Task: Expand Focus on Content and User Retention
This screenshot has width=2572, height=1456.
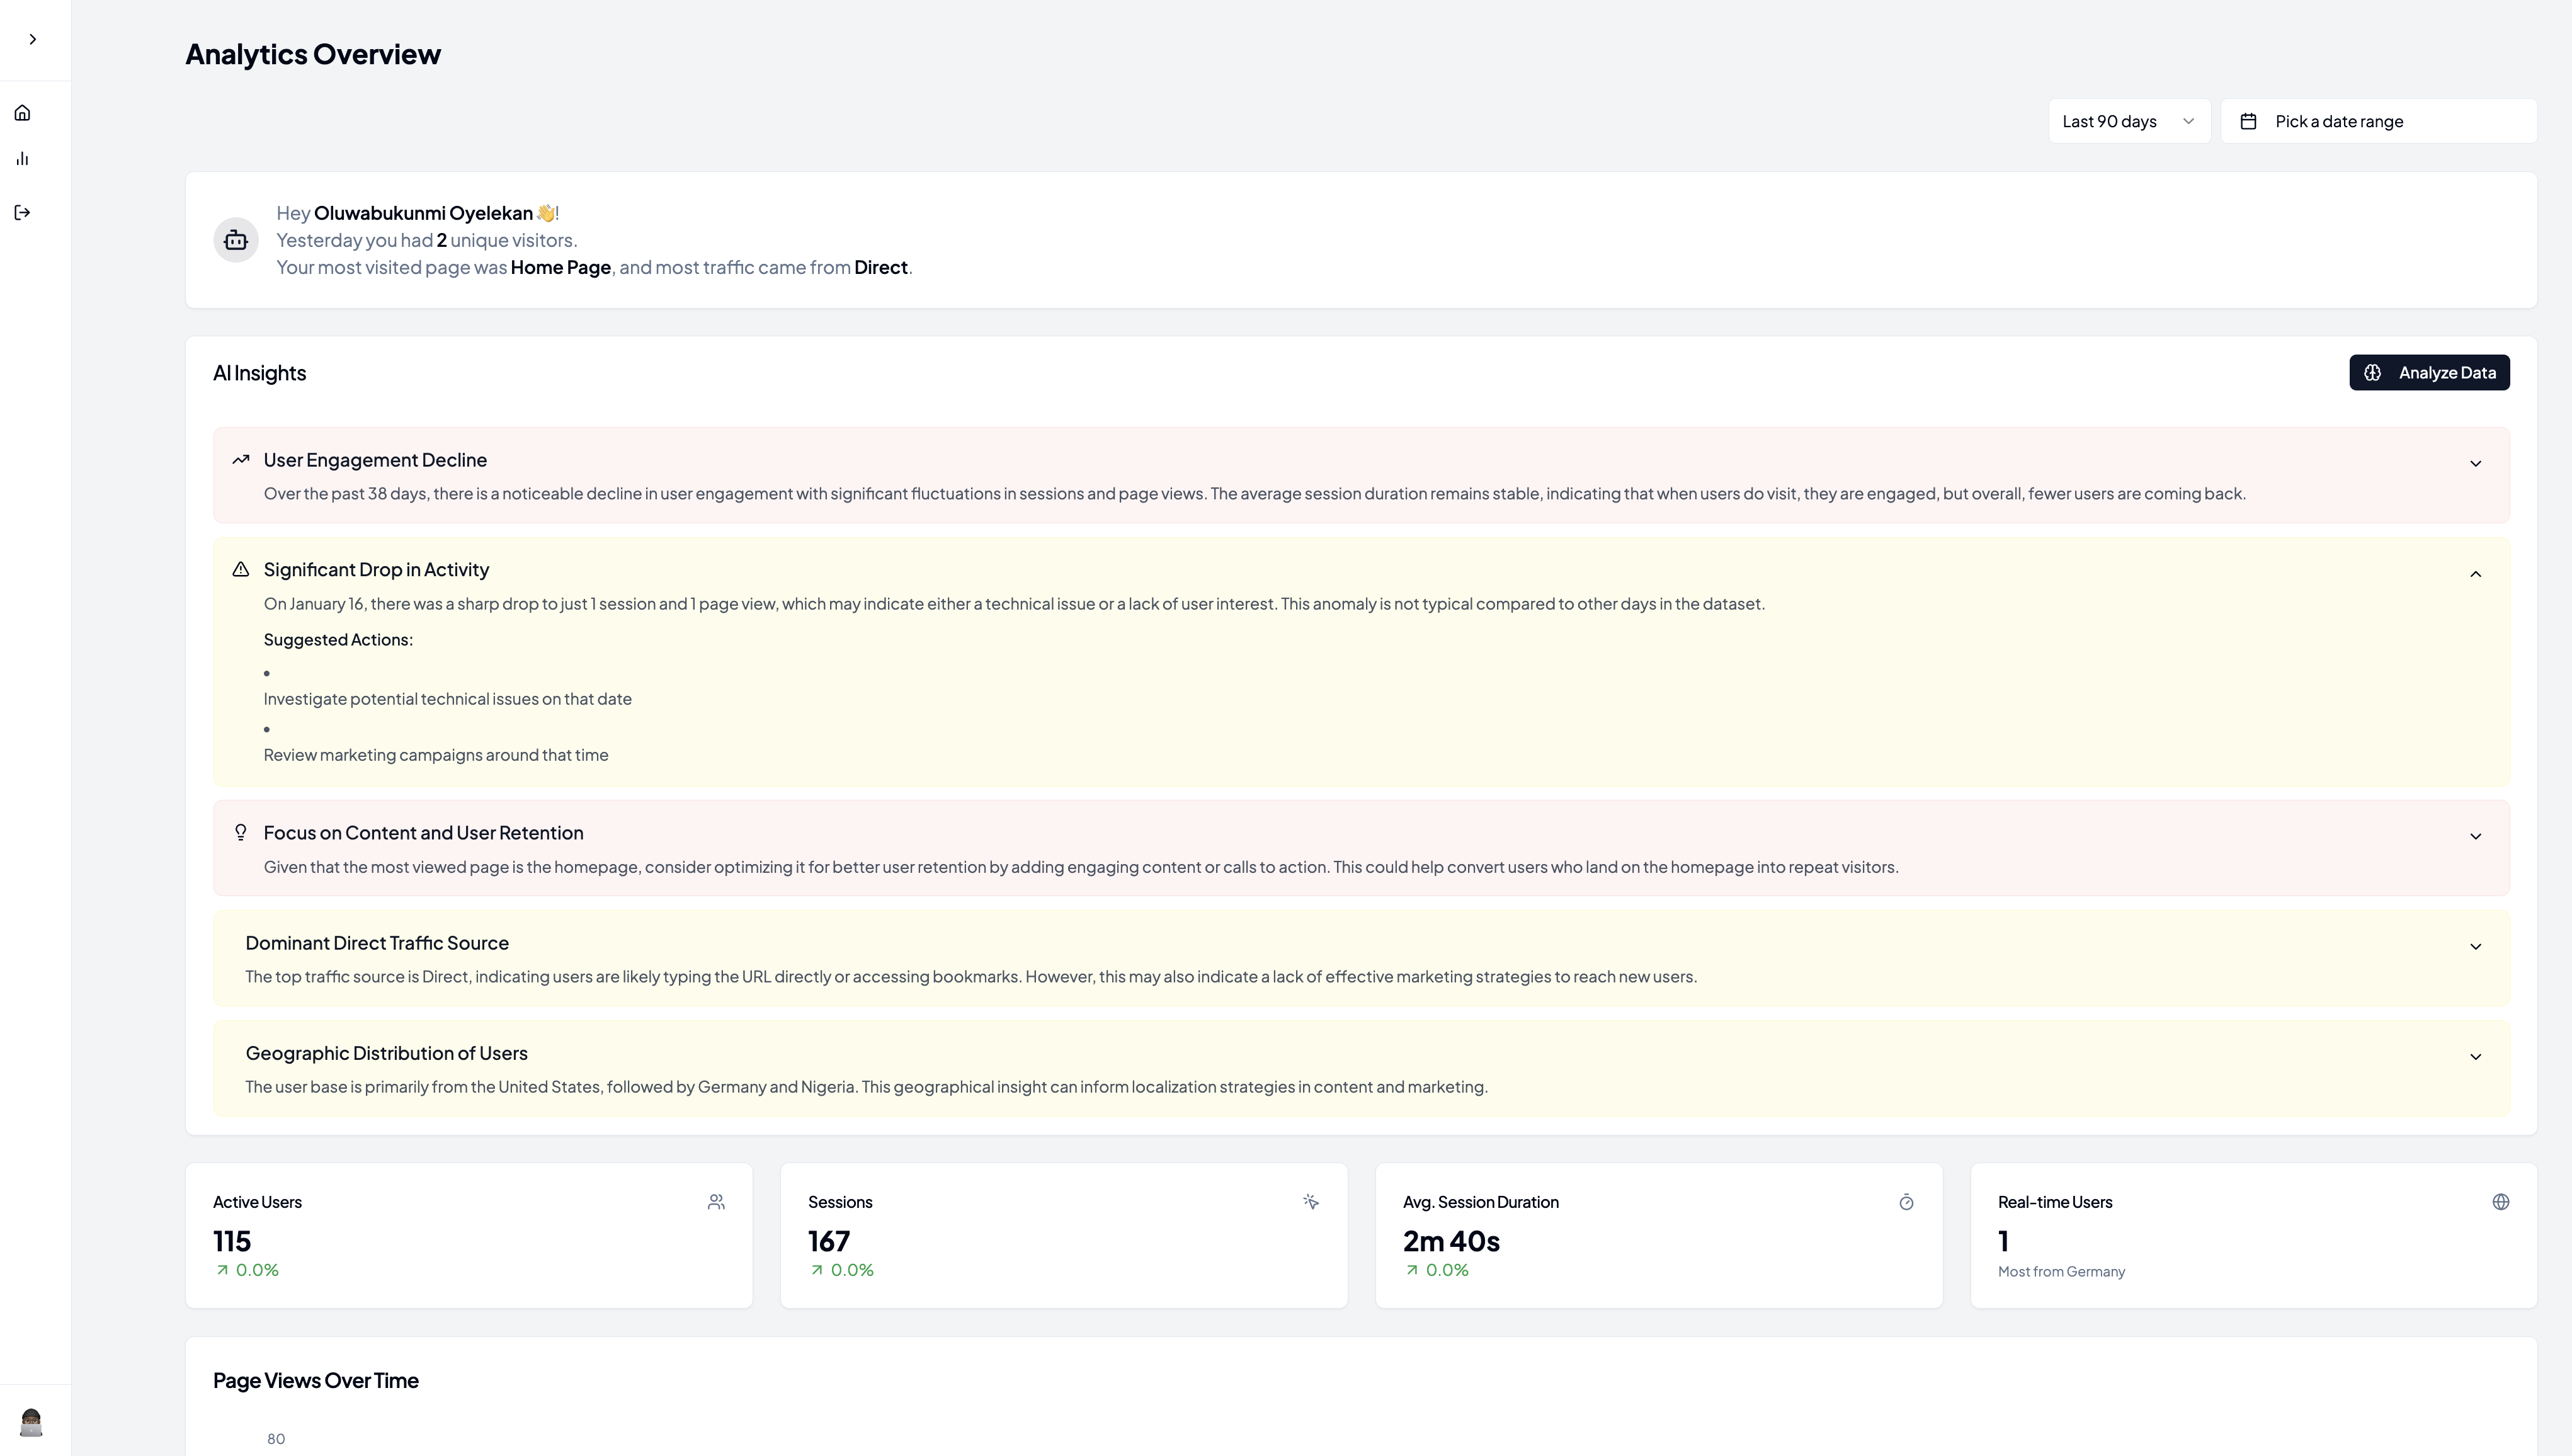Action: coord(2475,837)
